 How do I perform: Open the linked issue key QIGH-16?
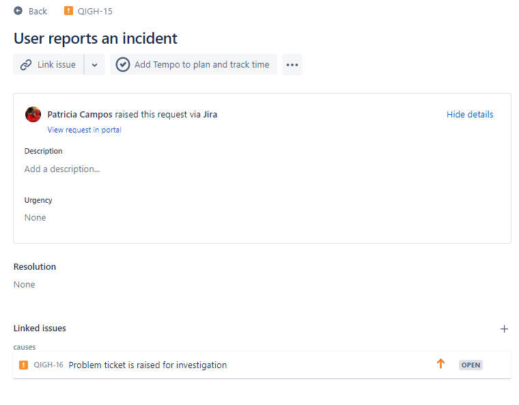point(48,365)
